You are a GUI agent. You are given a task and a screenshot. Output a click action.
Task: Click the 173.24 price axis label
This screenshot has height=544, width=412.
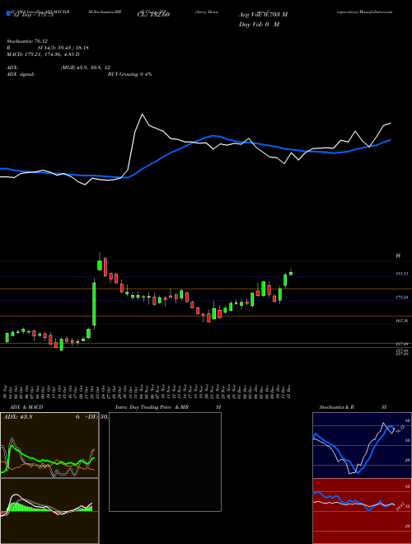point(401,298)
